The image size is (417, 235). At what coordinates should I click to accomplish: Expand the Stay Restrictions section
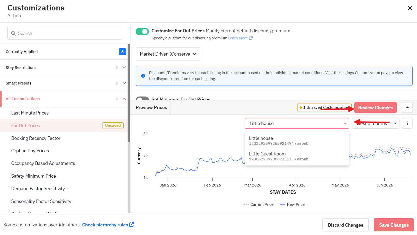(x=124, y=68)
